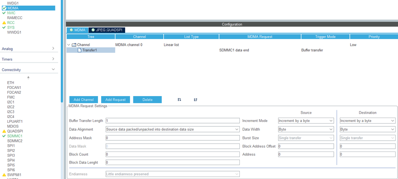Open the Endianness dropdown
This screenshot has width=398, height=179.
coord(173,174)
